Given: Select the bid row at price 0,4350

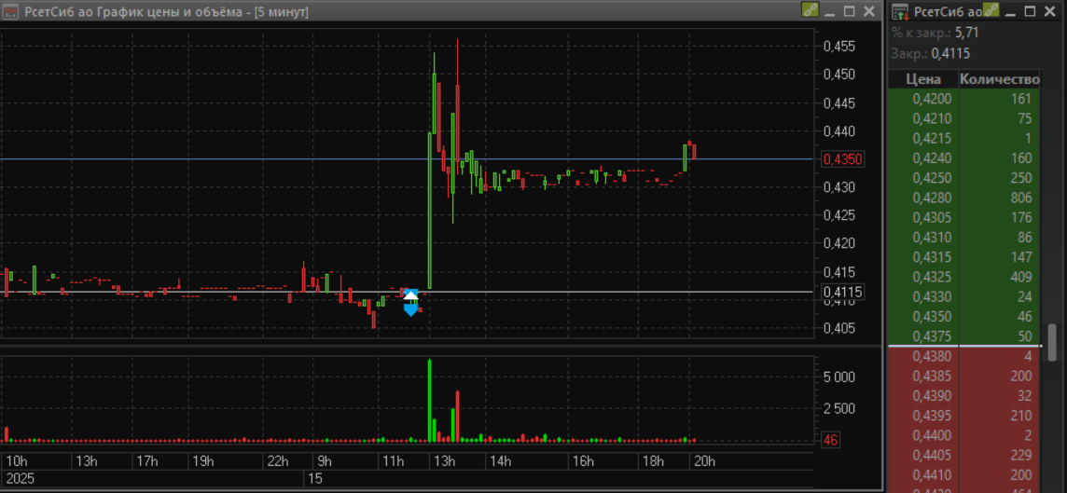Looking at the screenshot, I should pyautogui.click(x=964, y=316).
